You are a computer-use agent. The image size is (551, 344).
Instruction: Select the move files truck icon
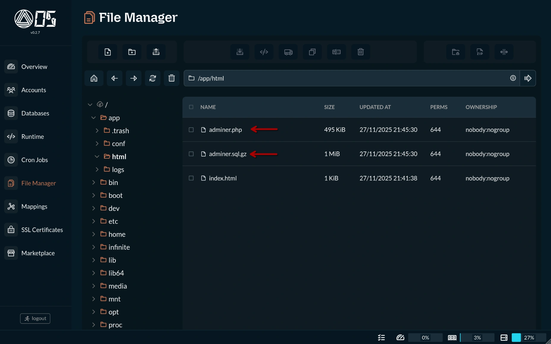(288, 52)
